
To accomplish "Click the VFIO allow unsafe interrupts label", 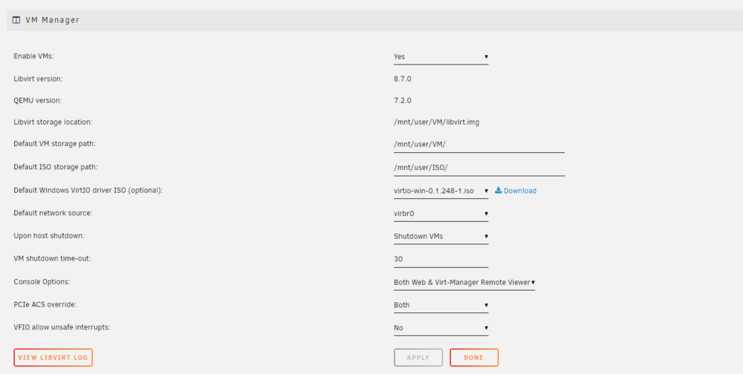I will [62, 327].
